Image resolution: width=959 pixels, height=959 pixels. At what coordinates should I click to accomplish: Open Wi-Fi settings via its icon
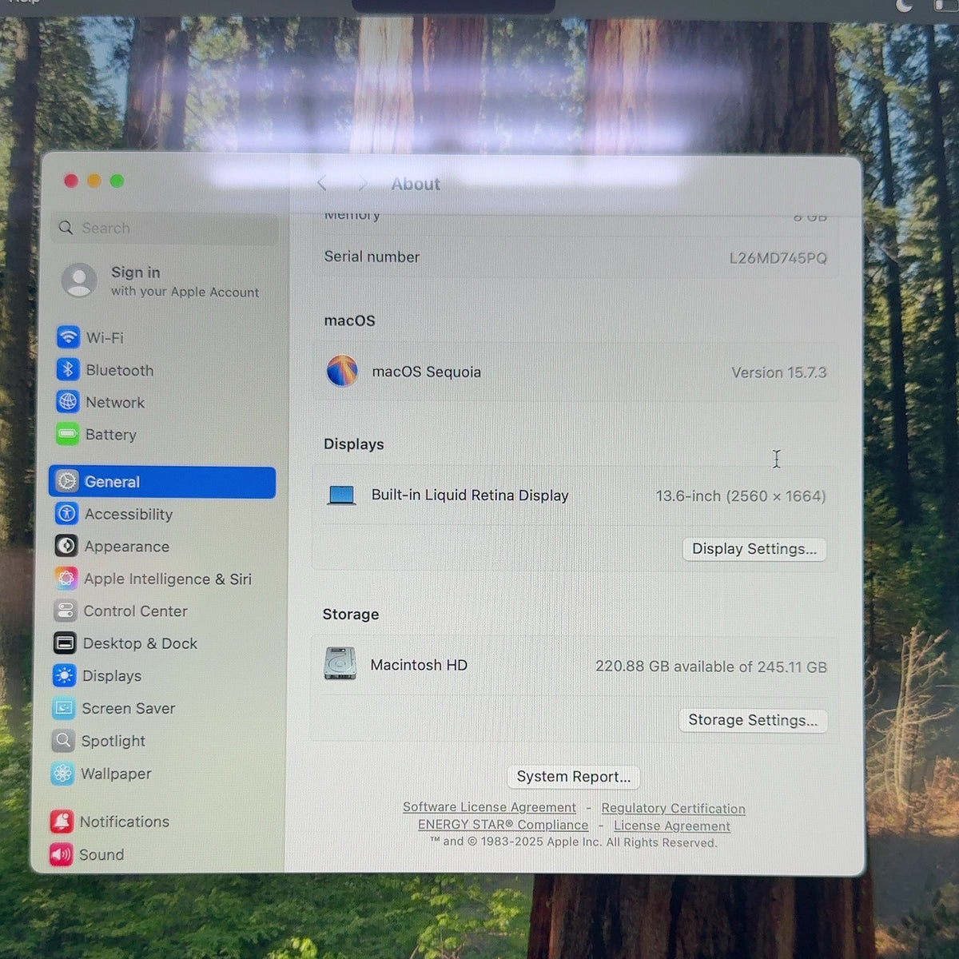tap(68, 337)
